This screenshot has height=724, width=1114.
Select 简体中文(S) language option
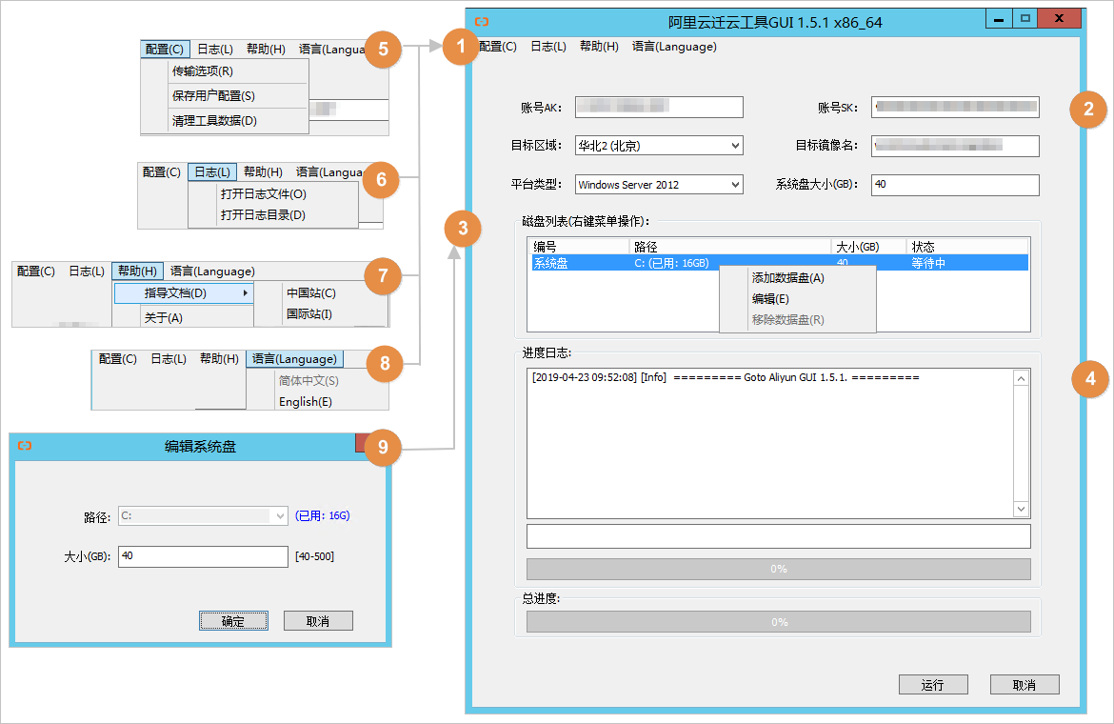pyautogui.click(x=309, y=381)
